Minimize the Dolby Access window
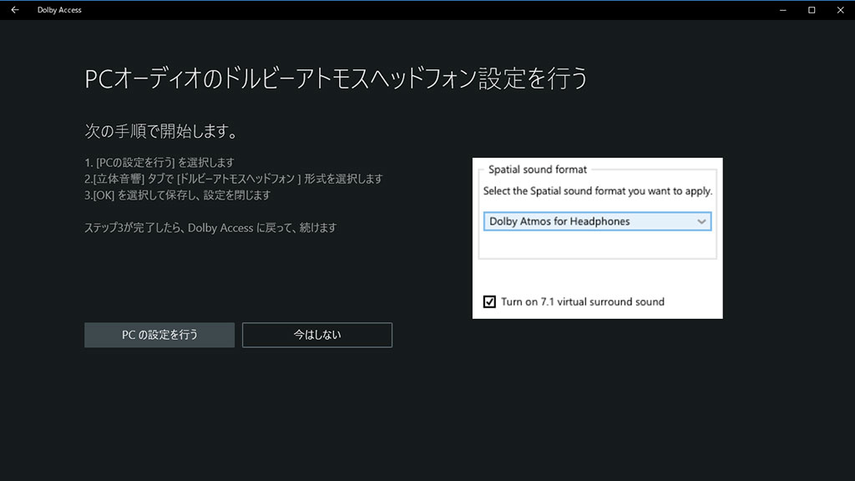This screenshot has height=481, width=855. 783,10
